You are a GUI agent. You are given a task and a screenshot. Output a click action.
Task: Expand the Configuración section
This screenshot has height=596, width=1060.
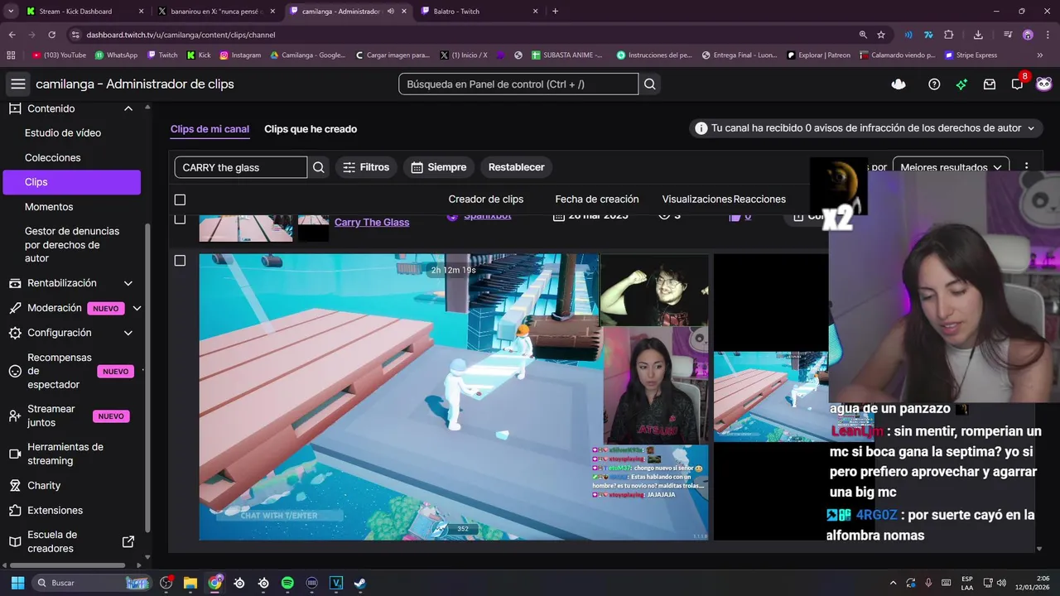128,333
